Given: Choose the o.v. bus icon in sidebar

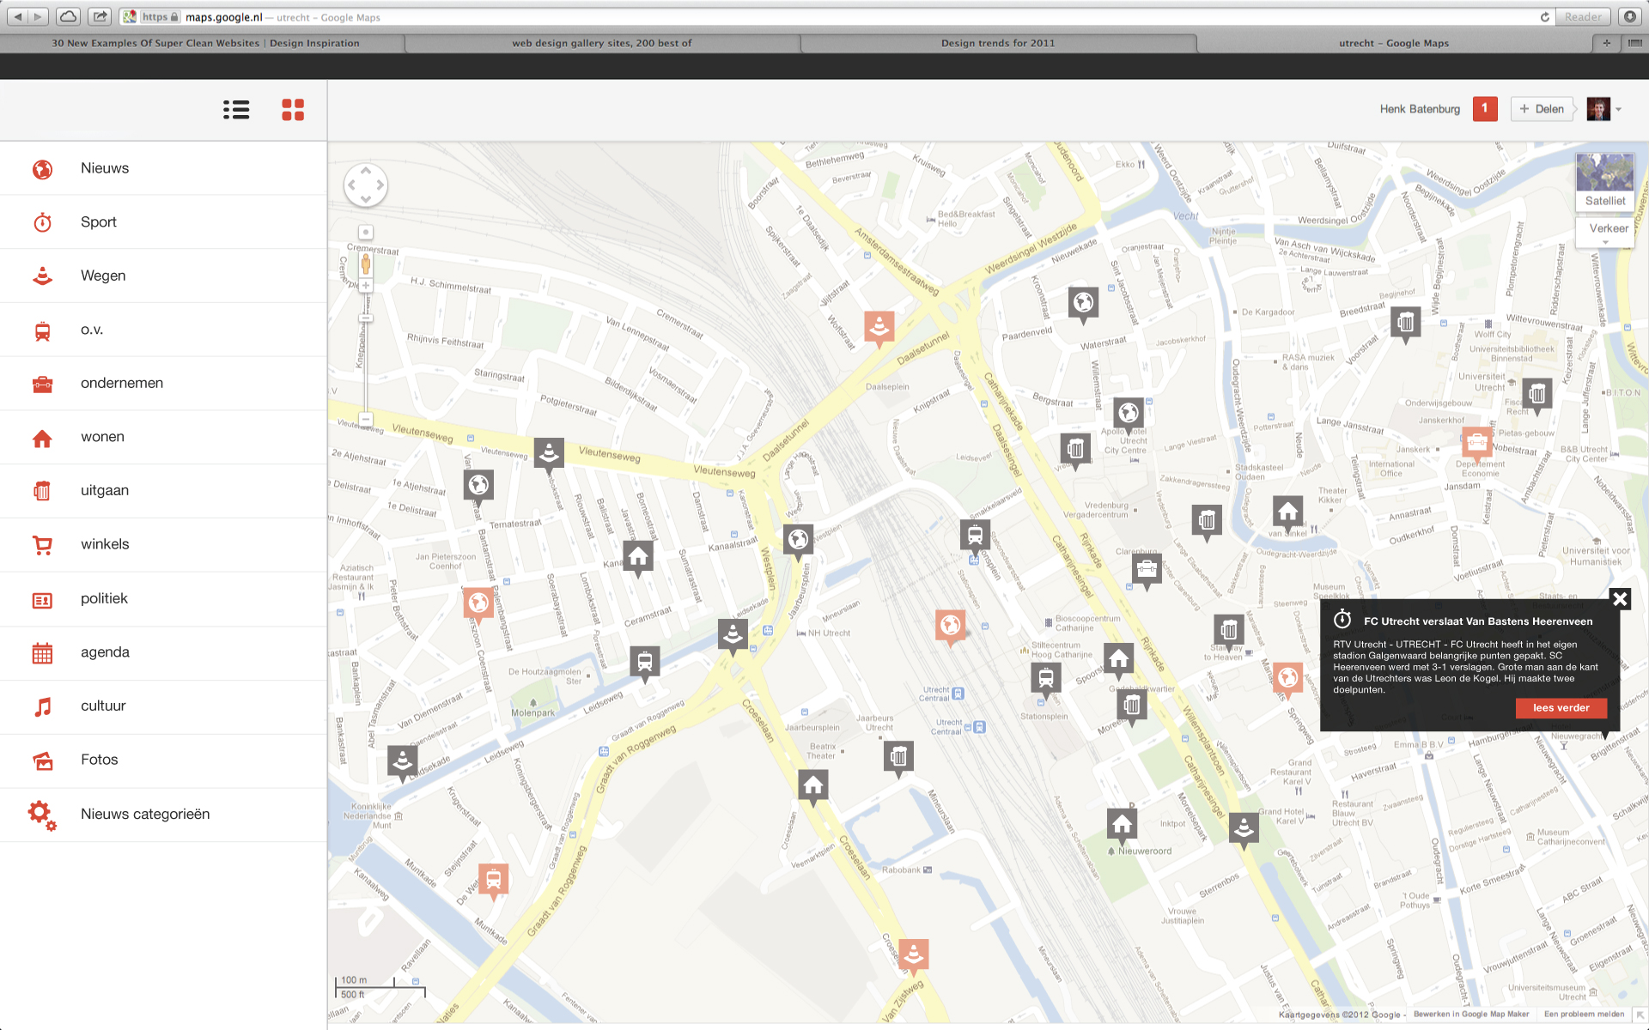Looking at the screenshot, I should [x=42, y=330].
